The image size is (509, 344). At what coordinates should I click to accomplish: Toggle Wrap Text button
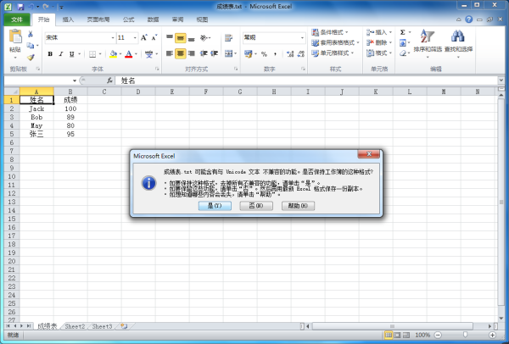click(228, 38)
